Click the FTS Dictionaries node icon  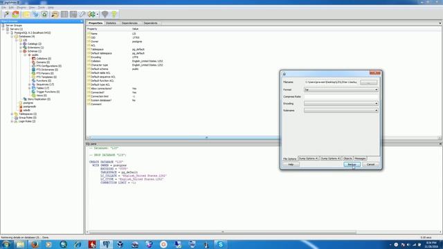tap(34, 69)
